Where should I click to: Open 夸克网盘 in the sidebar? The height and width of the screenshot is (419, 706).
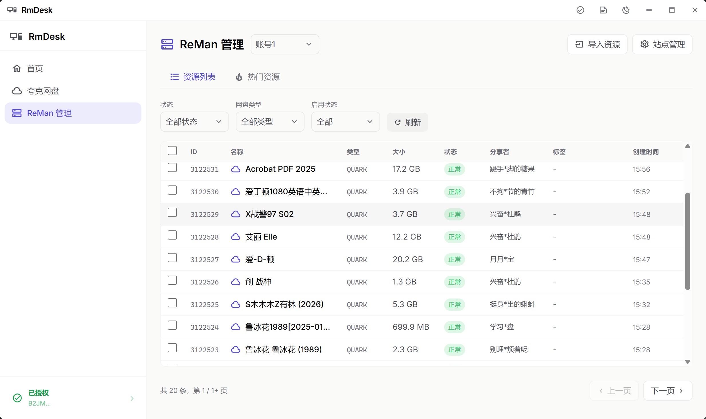tap(73, 91)
